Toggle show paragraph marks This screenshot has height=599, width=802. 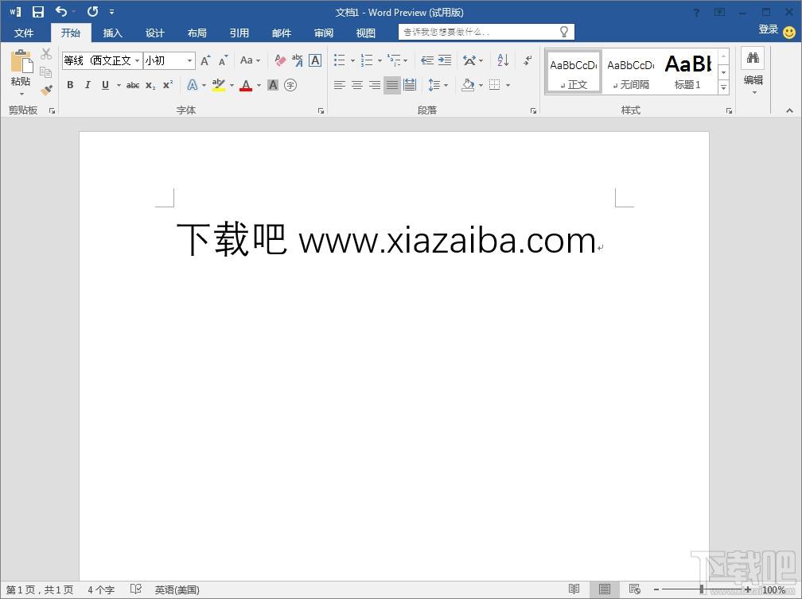pos(528,60)
